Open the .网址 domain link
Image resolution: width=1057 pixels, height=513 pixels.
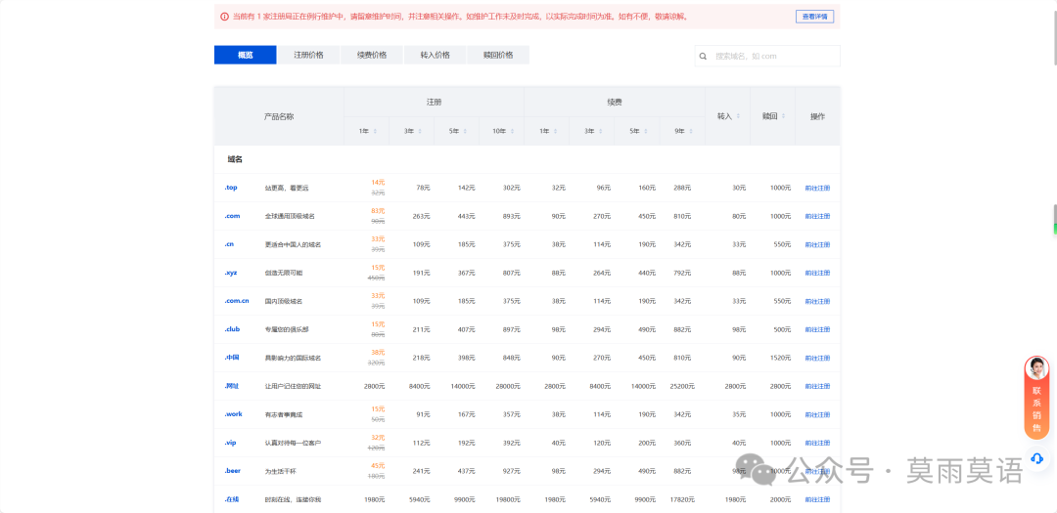pyautogui.click(x=232, y=386)
